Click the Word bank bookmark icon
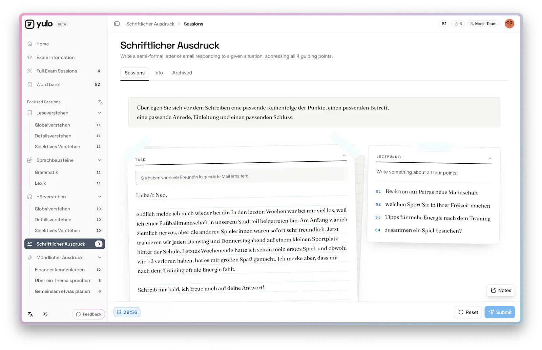Viewport: 542px width, 350px height. (x=30, y=84)
